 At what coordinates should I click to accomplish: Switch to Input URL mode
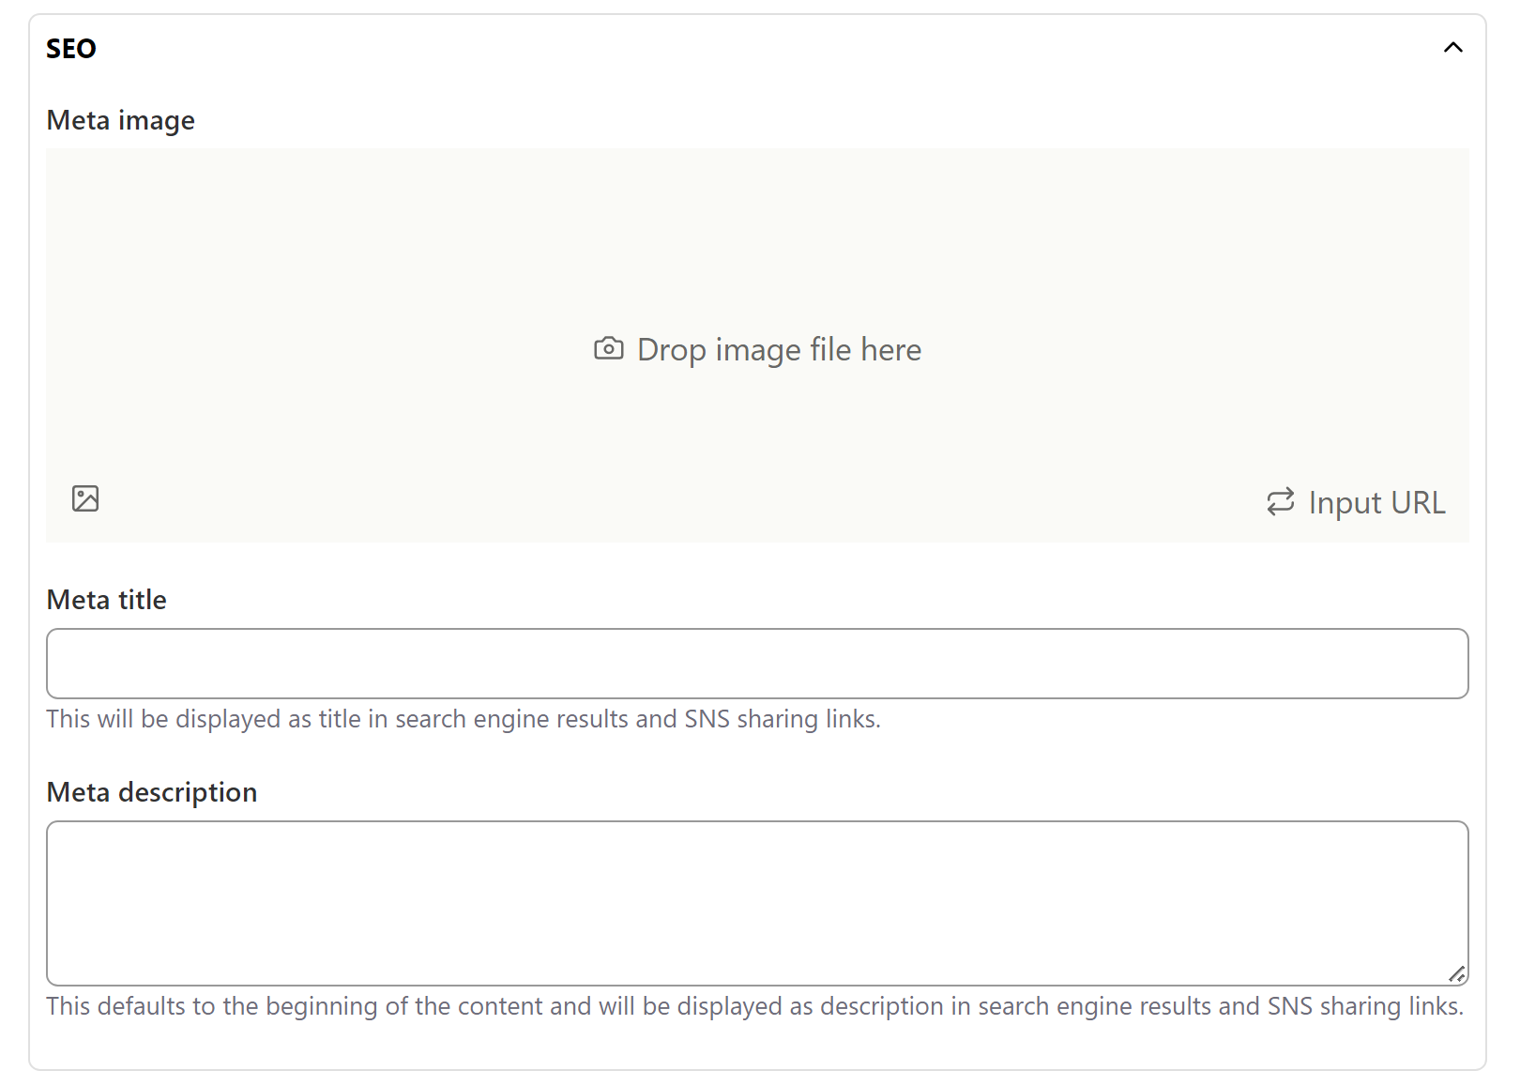click(1356, 502)
